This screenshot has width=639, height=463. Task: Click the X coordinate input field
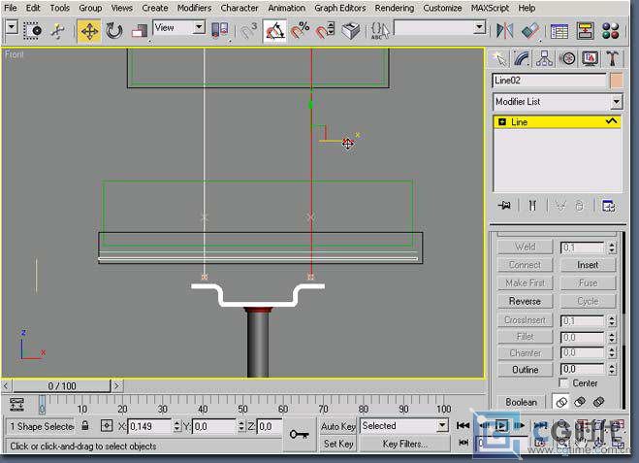pyautogui.click(x=149, y=427)
